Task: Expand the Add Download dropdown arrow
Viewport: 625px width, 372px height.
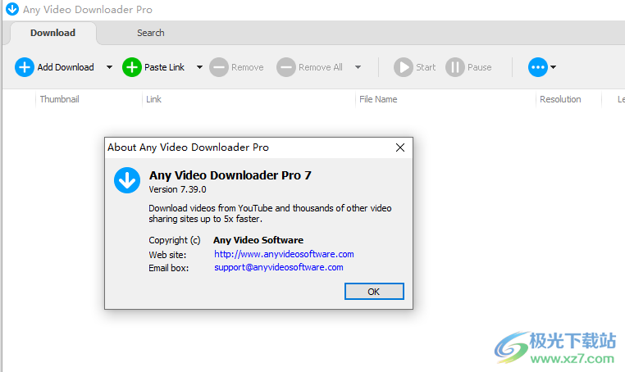Action: tap(109, 67)
